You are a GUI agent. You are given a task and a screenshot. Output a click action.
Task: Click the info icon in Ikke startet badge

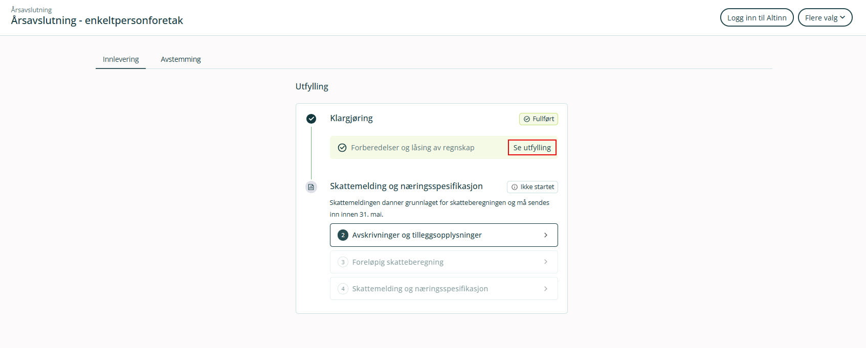click(x=515, y=187)
